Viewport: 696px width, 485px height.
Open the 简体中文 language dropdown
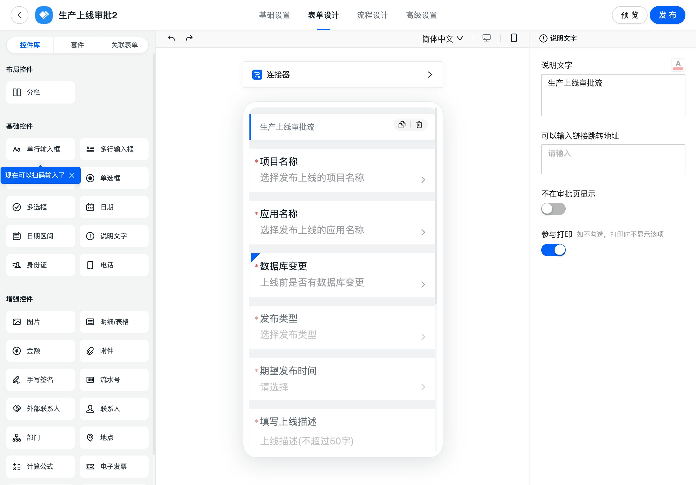443,38
